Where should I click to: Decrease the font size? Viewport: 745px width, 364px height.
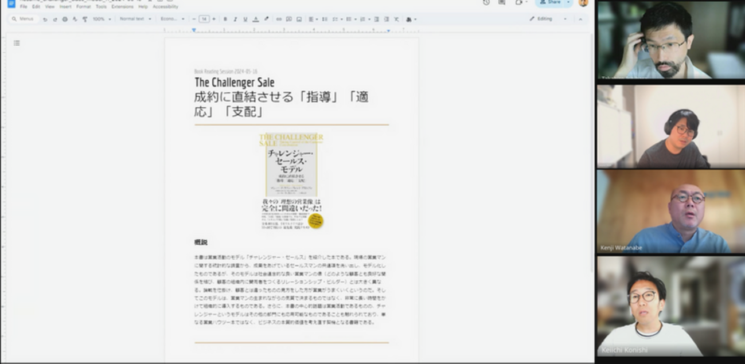pos(194,19)
